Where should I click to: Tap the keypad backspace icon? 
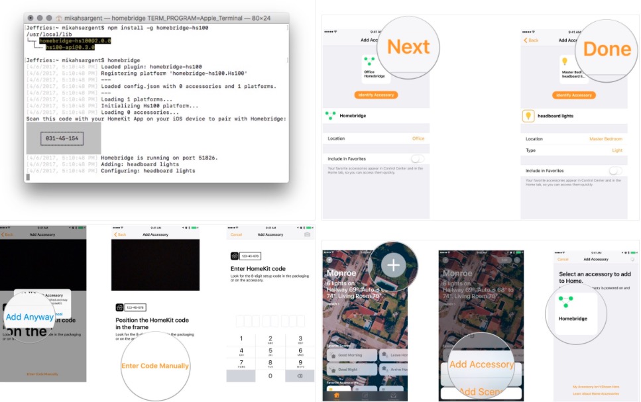pyautogui.click(x=300, y=376)
